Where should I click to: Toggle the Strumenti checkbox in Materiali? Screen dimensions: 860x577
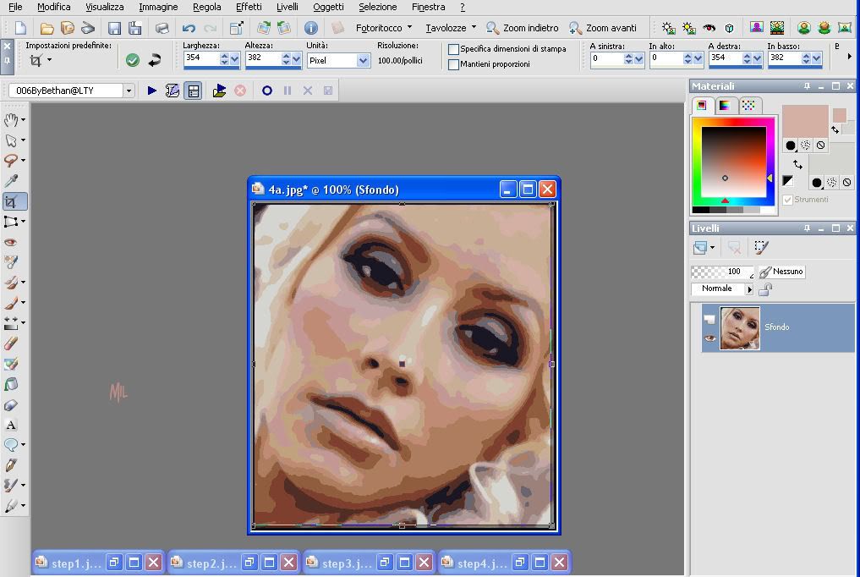[x=787, y=200]
